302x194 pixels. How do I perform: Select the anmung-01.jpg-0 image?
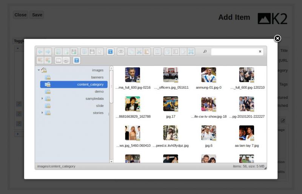click(209, 75)
